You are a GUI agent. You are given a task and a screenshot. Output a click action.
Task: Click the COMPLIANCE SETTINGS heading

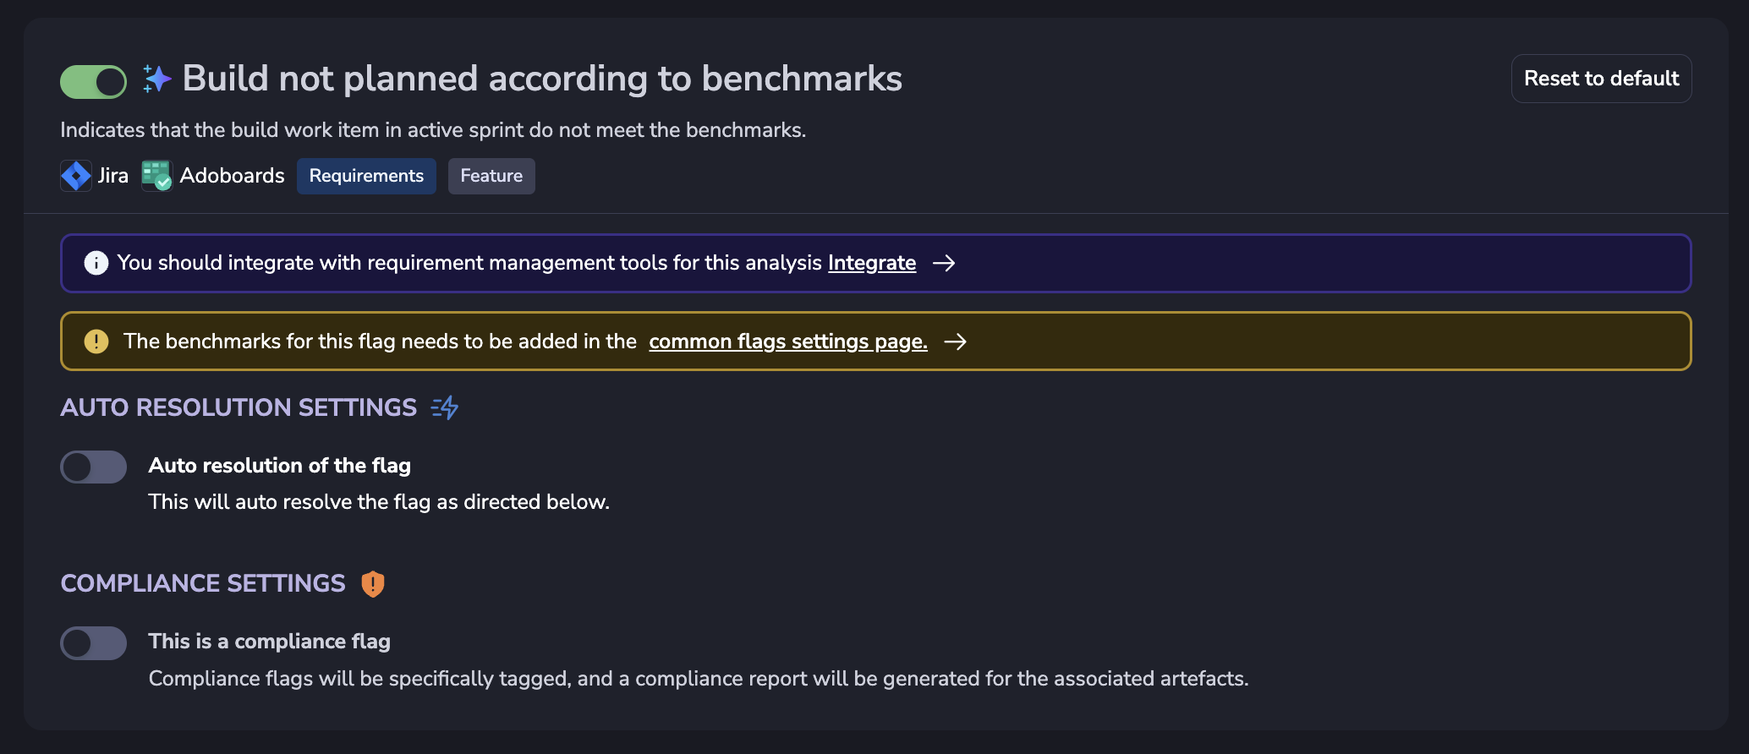(x=203, y=583)
